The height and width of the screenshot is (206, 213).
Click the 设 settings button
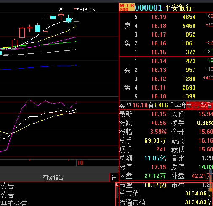(114, 177)
